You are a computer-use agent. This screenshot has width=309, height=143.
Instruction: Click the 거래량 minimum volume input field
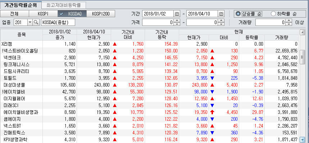point(271,22)
